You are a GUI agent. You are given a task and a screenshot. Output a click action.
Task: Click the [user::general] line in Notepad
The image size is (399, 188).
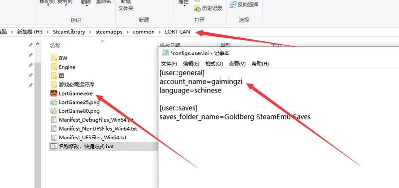click(x=182, y=73)
